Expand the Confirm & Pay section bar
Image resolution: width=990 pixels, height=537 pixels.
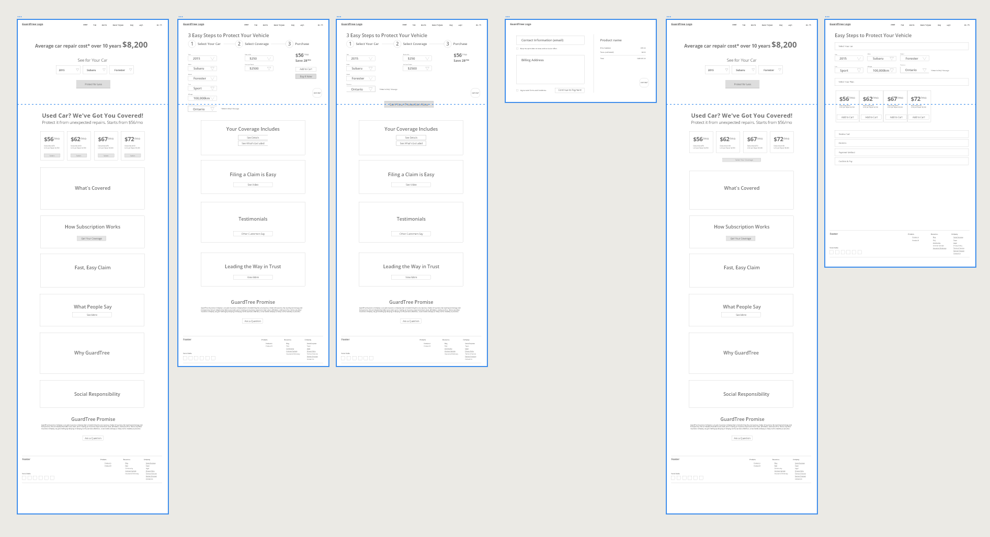[x=902, y=162]
